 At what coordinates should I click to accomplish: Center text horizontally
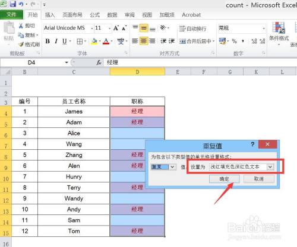[144, 41]
